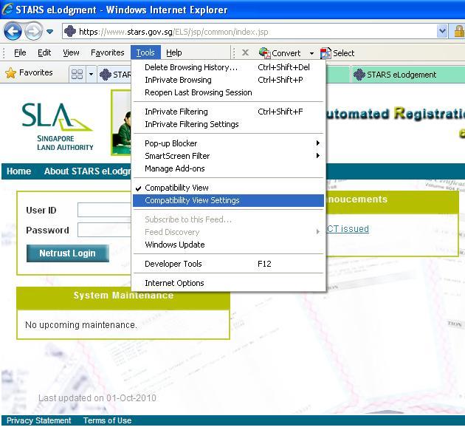Screen dimensions: 465x430
Task: Select Delete Browsing History
Action: [228, 67]
